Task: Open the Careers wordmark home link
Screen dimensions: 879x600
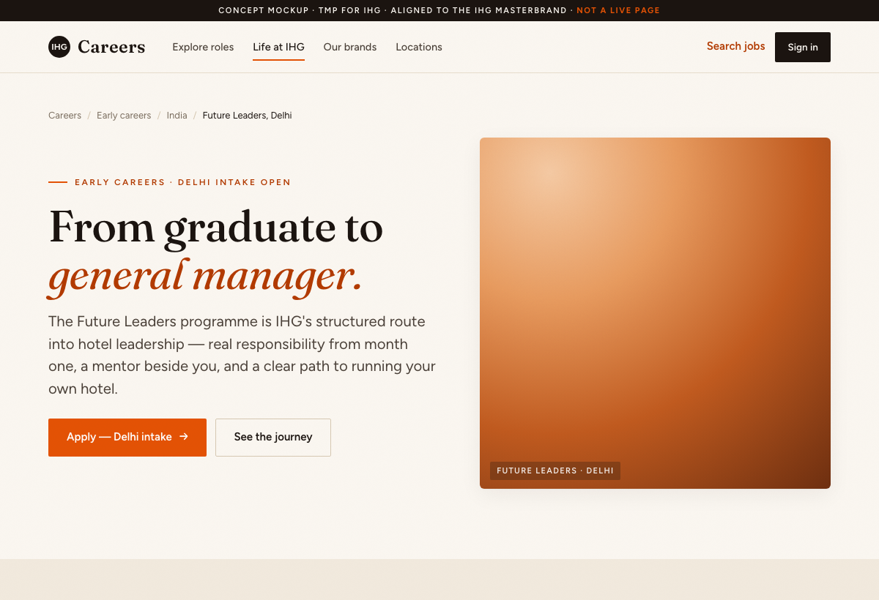Action: pyautogui.click(x=111, y=47)
